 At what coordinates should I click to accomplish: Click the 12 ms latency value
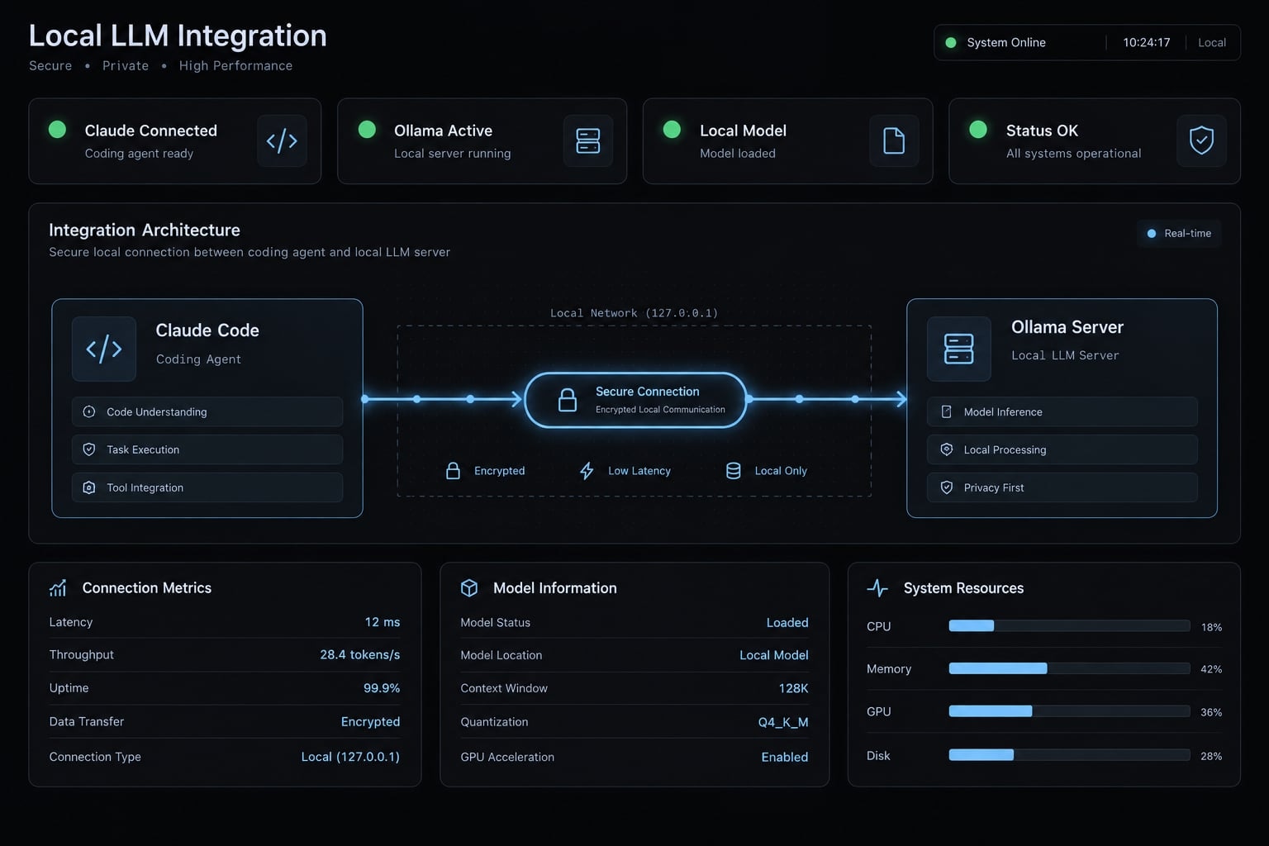383,622
